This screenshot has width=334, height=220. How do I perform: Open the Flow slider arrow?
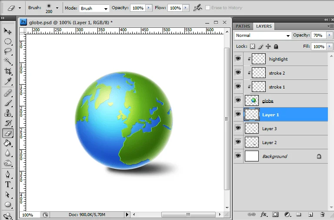tap(186, 8)
